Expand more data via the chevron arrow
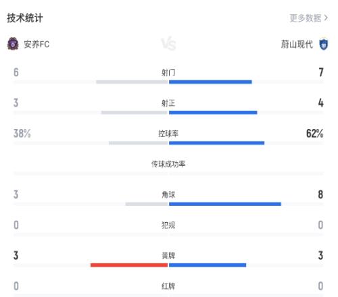 pos(326,18)
